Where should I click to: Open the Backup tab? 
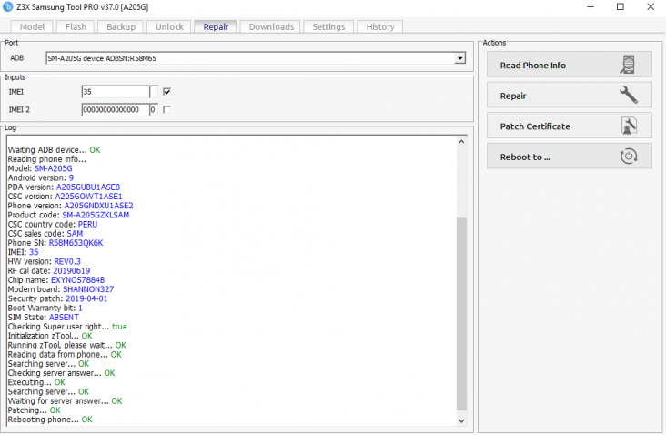click(121, 26)
